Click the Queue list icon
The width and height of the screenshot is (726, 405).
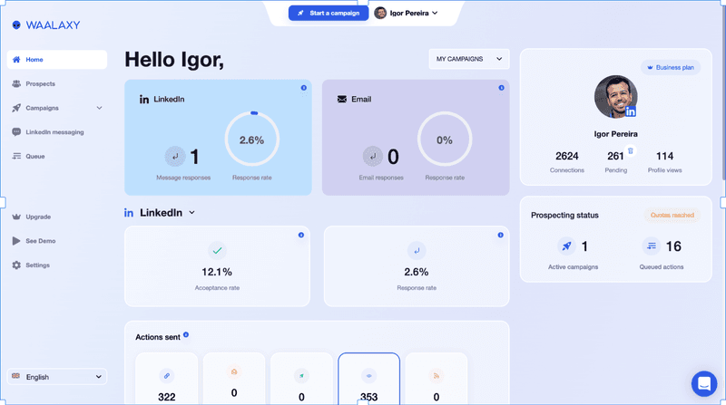16,156
